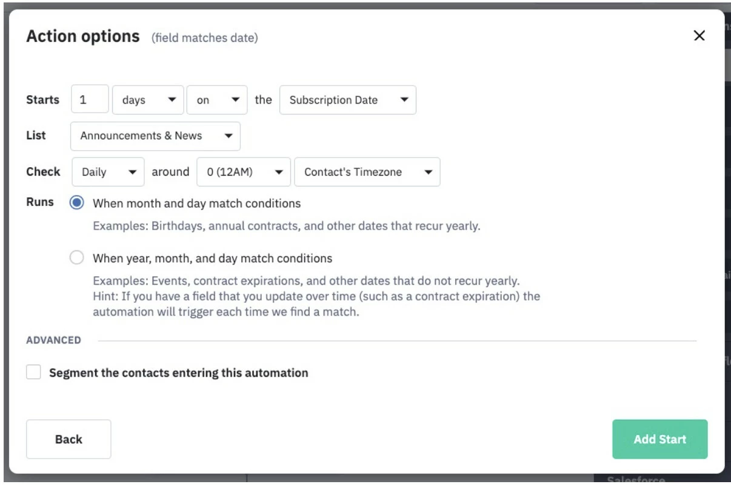Click the 'When year, month, and day match conditions' label
The image size is (731, 487).
point(212,259)
